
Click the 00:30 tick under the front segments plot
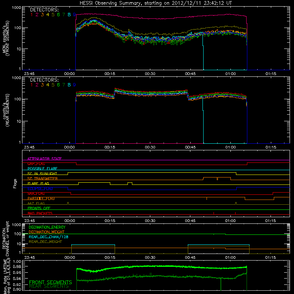150,74
